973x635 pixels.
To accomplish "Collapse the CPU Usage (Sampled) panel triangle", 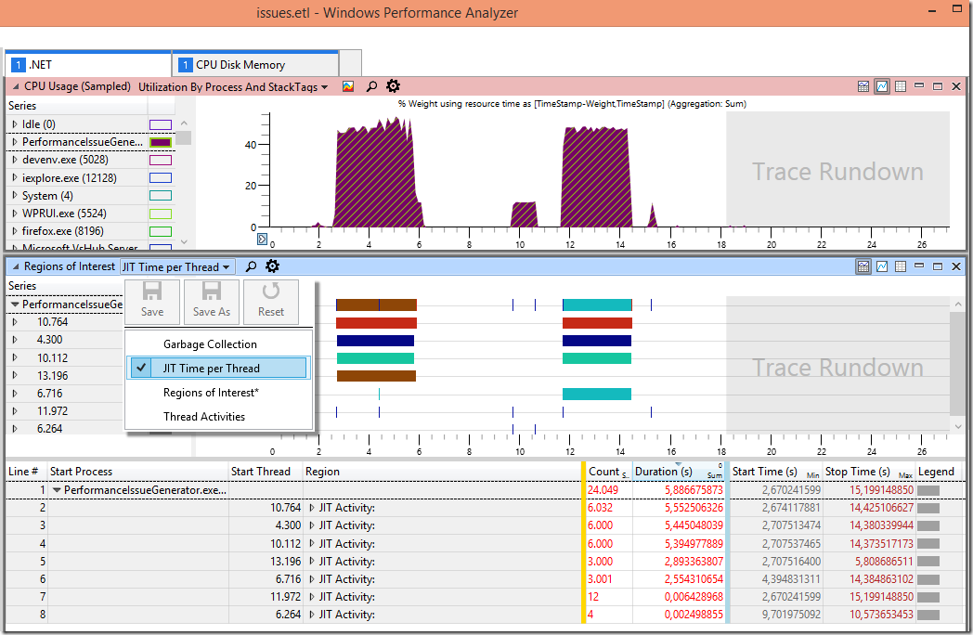I will tap(16, 86).
